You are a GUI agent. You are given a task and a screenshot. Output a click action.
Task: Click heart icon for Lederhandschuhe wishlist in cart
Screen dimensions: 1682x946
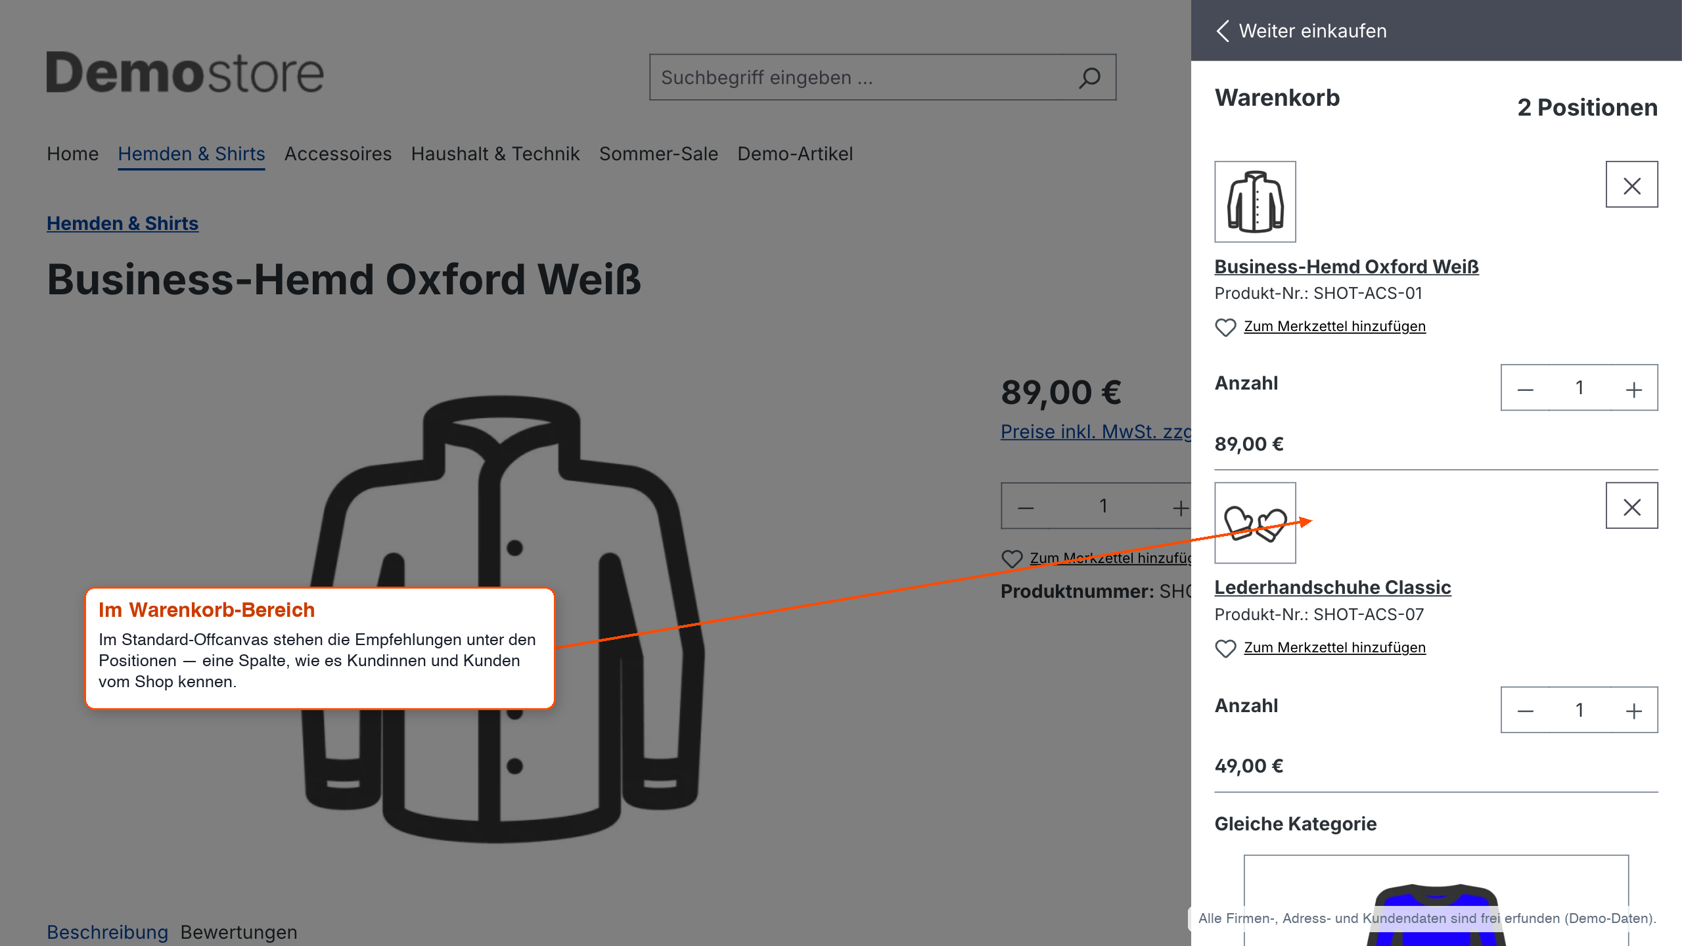[x=1225, y=648]
